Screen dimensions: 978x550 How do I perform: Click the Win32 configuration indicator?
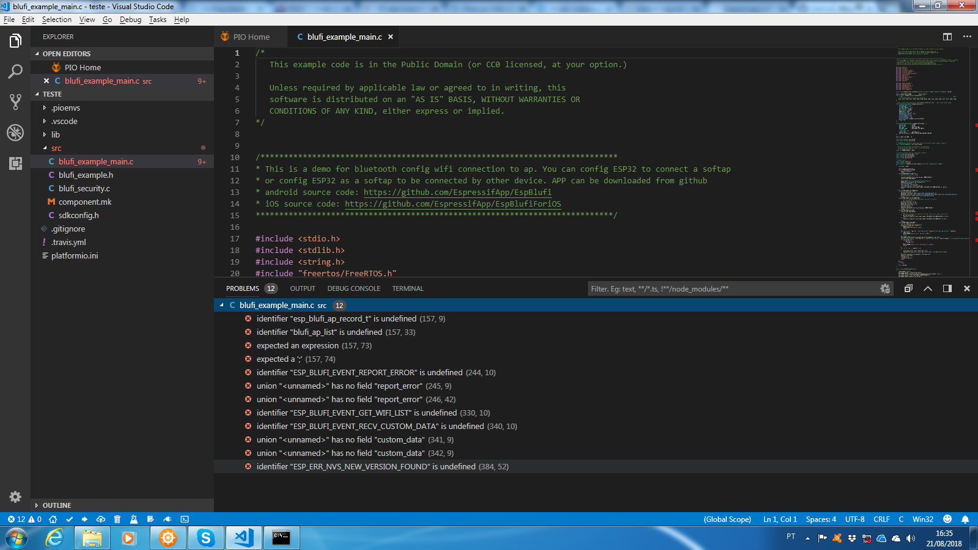coord(923,519)
